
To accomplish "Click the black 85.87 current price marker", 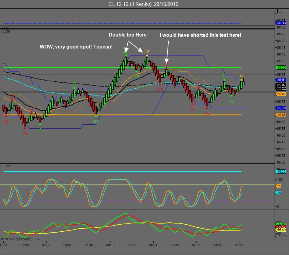I will coord(281,85).
